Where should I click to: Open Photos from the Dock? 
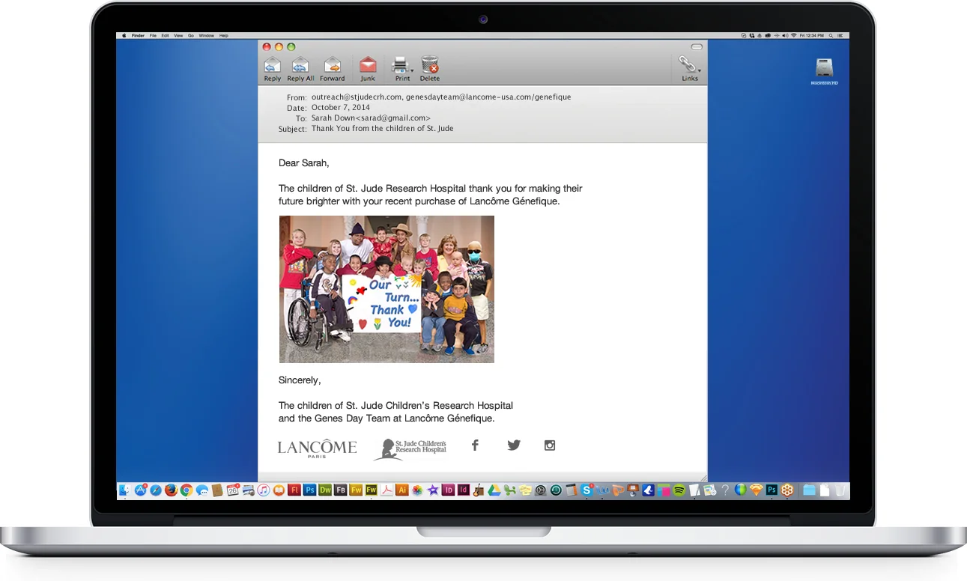417,490
